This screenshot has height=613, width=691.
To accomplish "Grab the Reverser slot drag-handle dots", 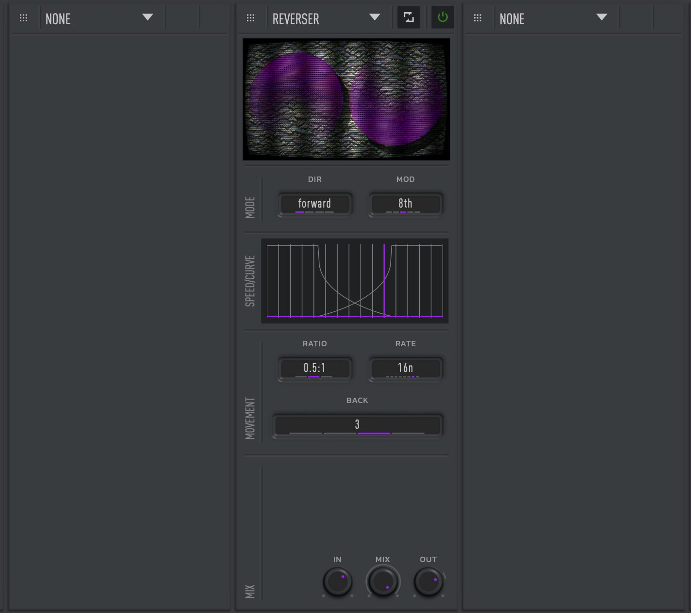I will click(250, 18).
